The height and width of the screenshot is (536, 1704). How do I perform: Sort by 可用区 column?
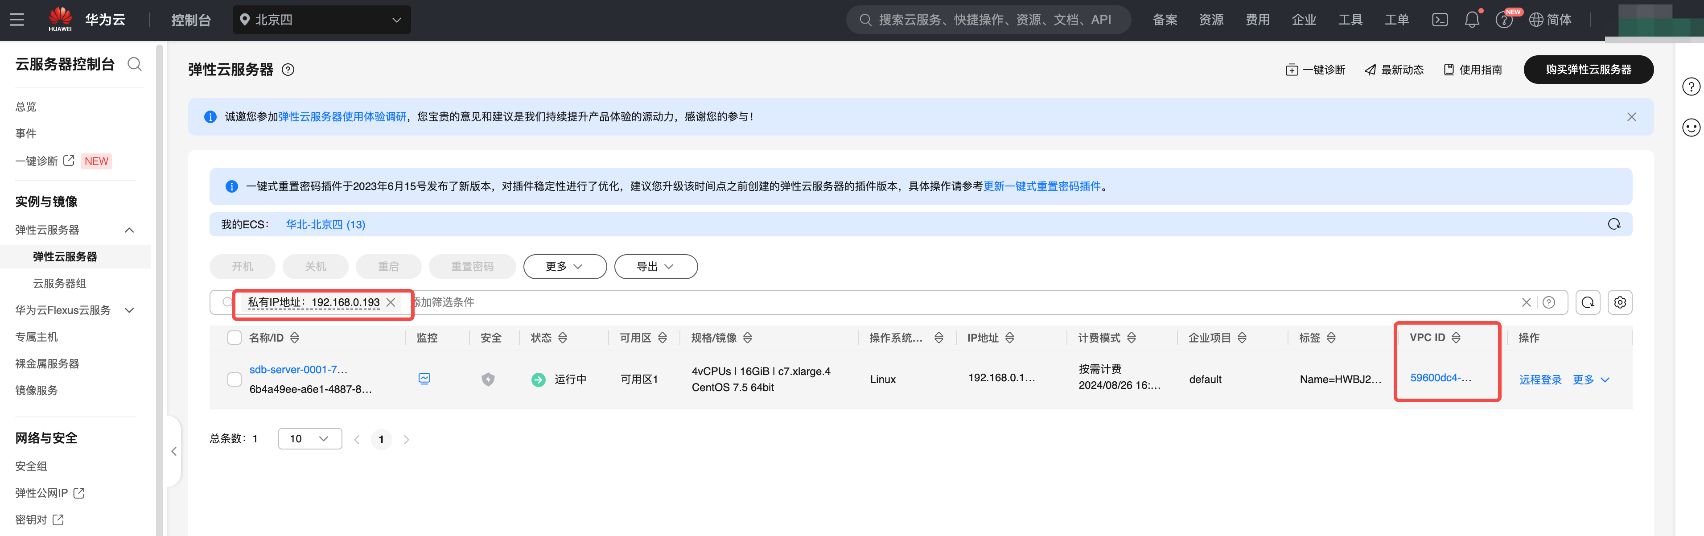pos(663,338)
